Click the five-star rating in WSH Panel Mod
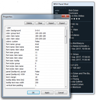The height and width of the screenshot is (100, 96). click(x=75, y=19)
